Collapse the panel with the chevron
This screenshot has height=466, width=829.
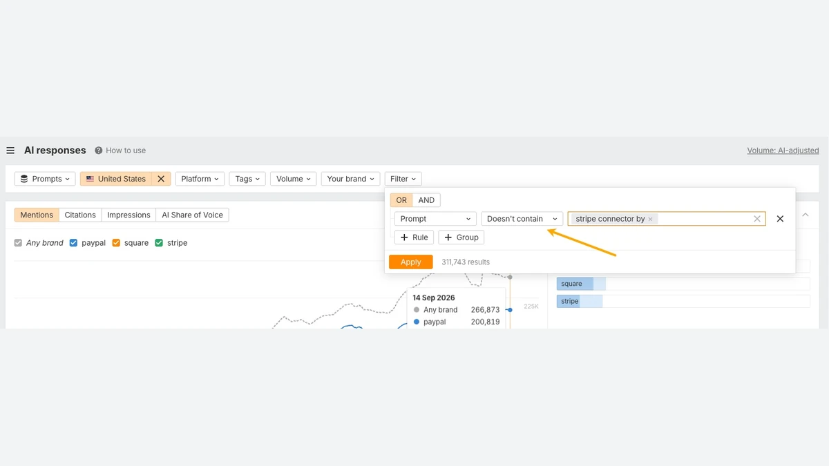click(805, 215)
